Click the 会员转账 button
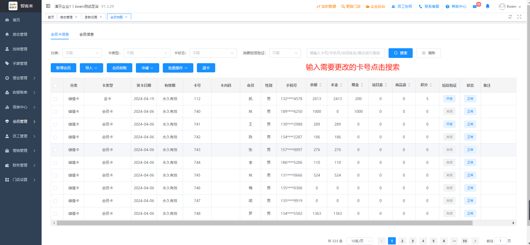 point(120,68)
